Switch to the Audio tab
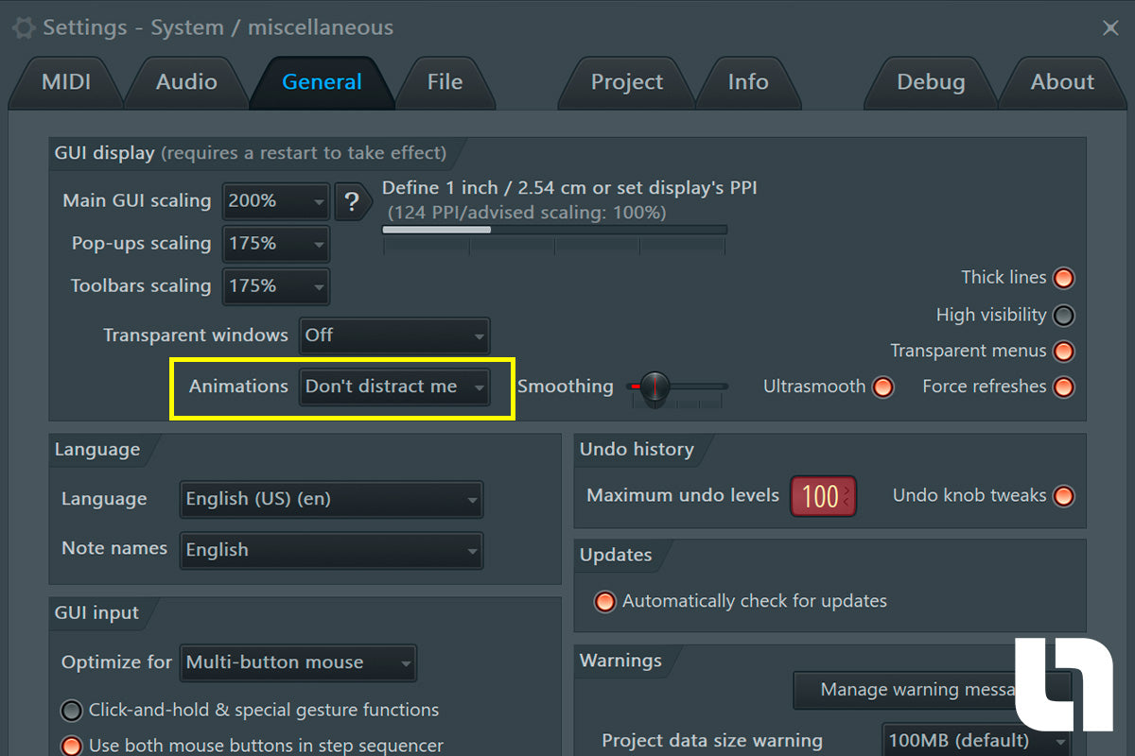The width and height of the screenshot is (1135, 756). (x=186, y=82)
